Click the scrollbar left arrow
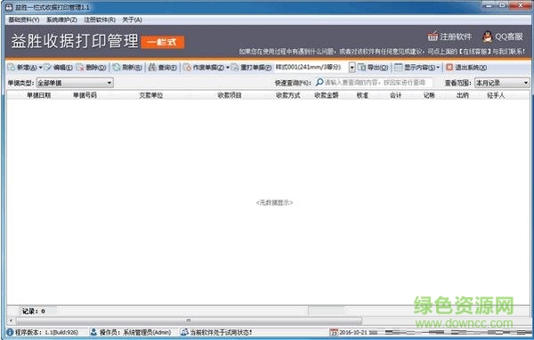534x340 pixels. tap(11, 320)
